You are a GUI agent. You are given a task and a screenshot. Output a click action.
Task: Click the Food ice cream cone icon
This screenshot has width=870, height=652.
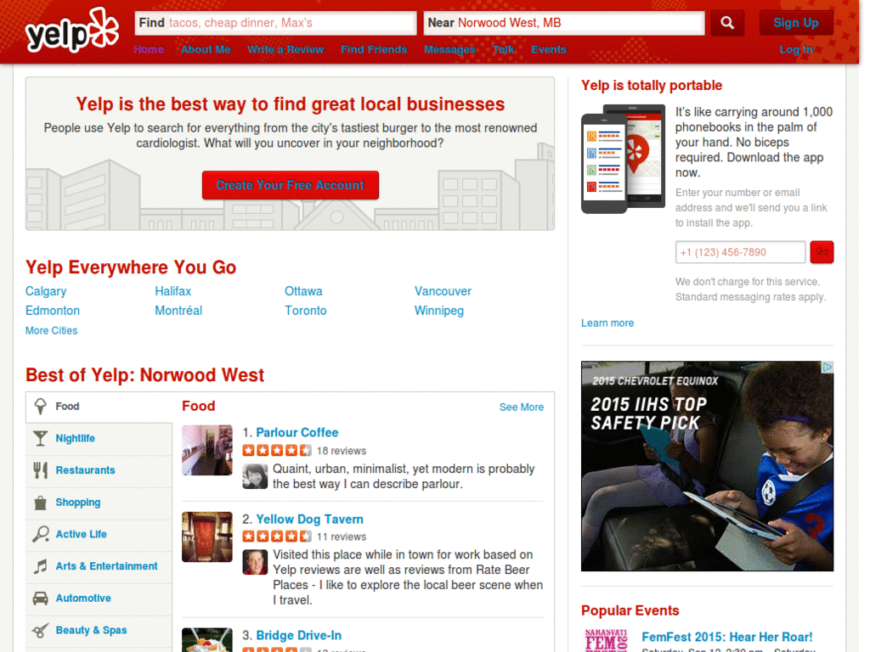click(41, 407)
